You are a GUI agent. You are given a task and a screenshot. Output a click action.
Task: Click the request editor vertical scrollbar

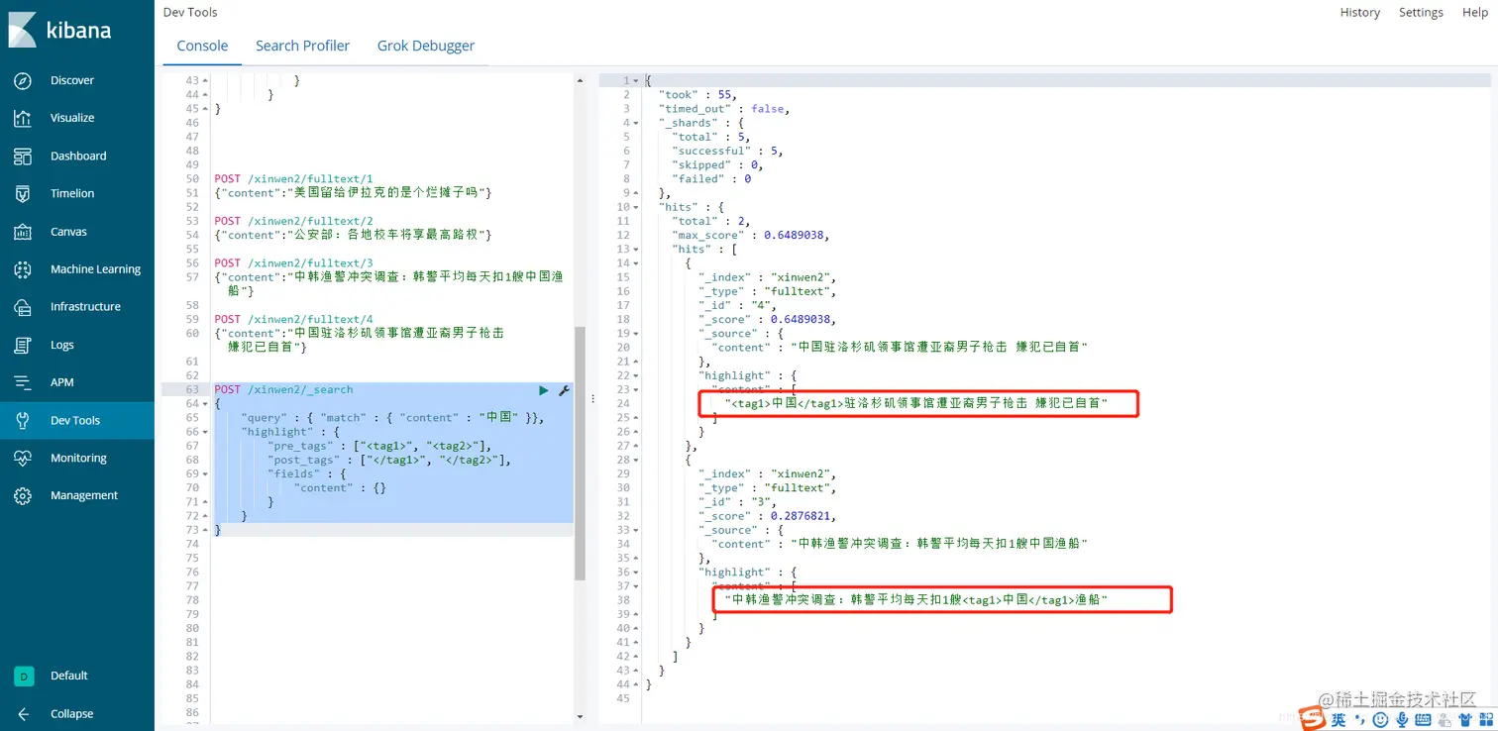coord(580,453)
